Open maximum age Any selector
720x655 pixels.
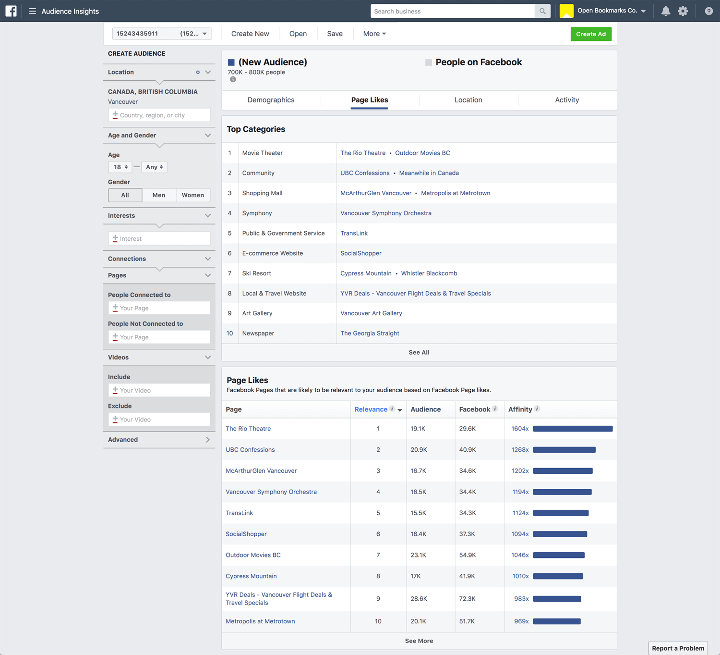click(x=154, y=167)
